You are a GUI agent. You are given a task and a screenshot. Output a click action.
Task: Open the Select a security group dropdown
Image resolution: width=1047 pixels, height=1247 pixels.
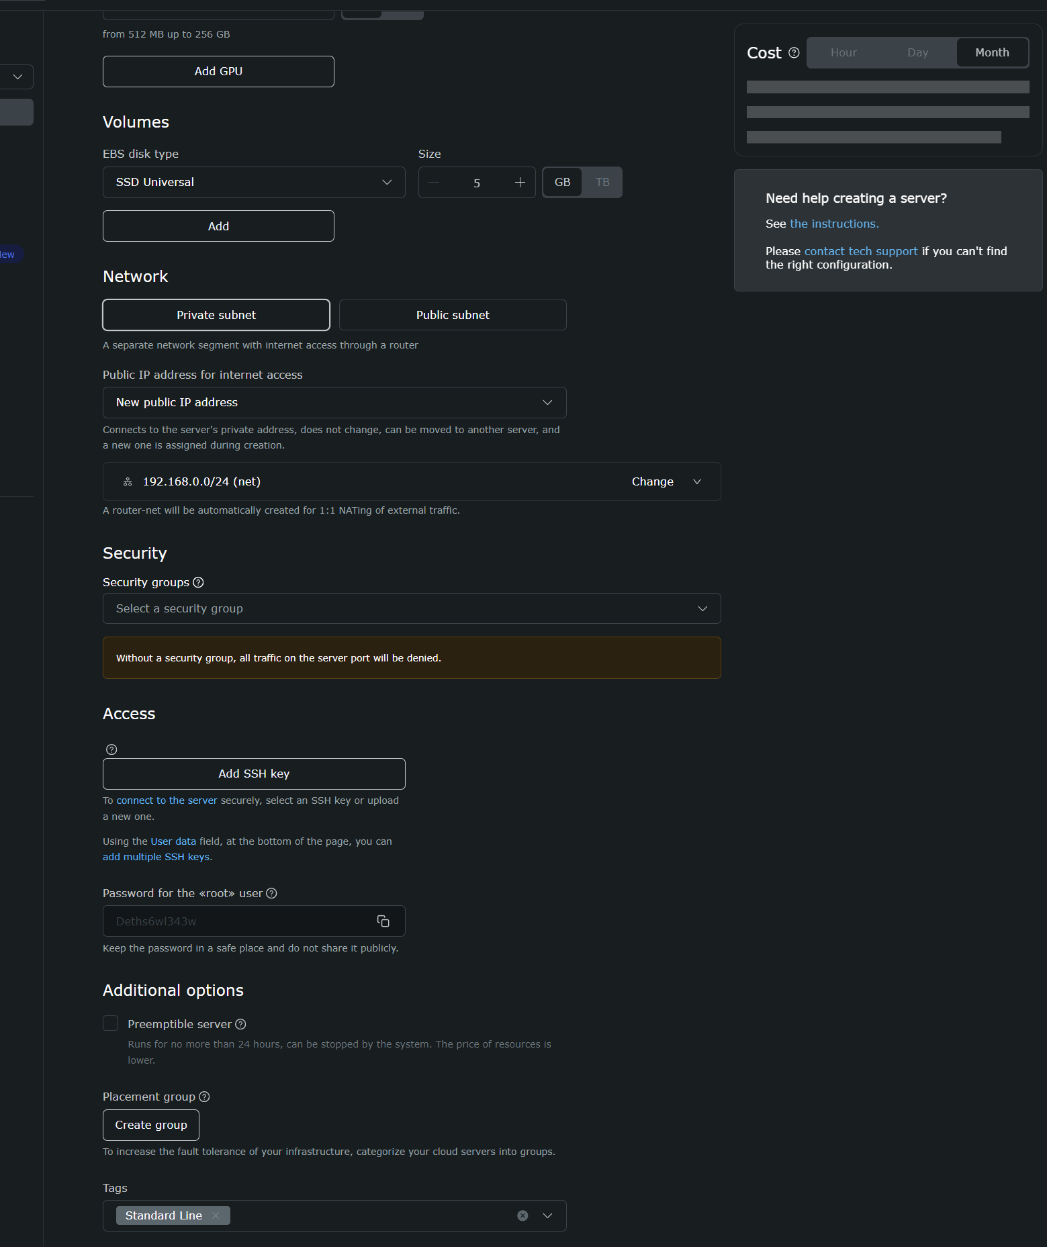pos(412,608)
